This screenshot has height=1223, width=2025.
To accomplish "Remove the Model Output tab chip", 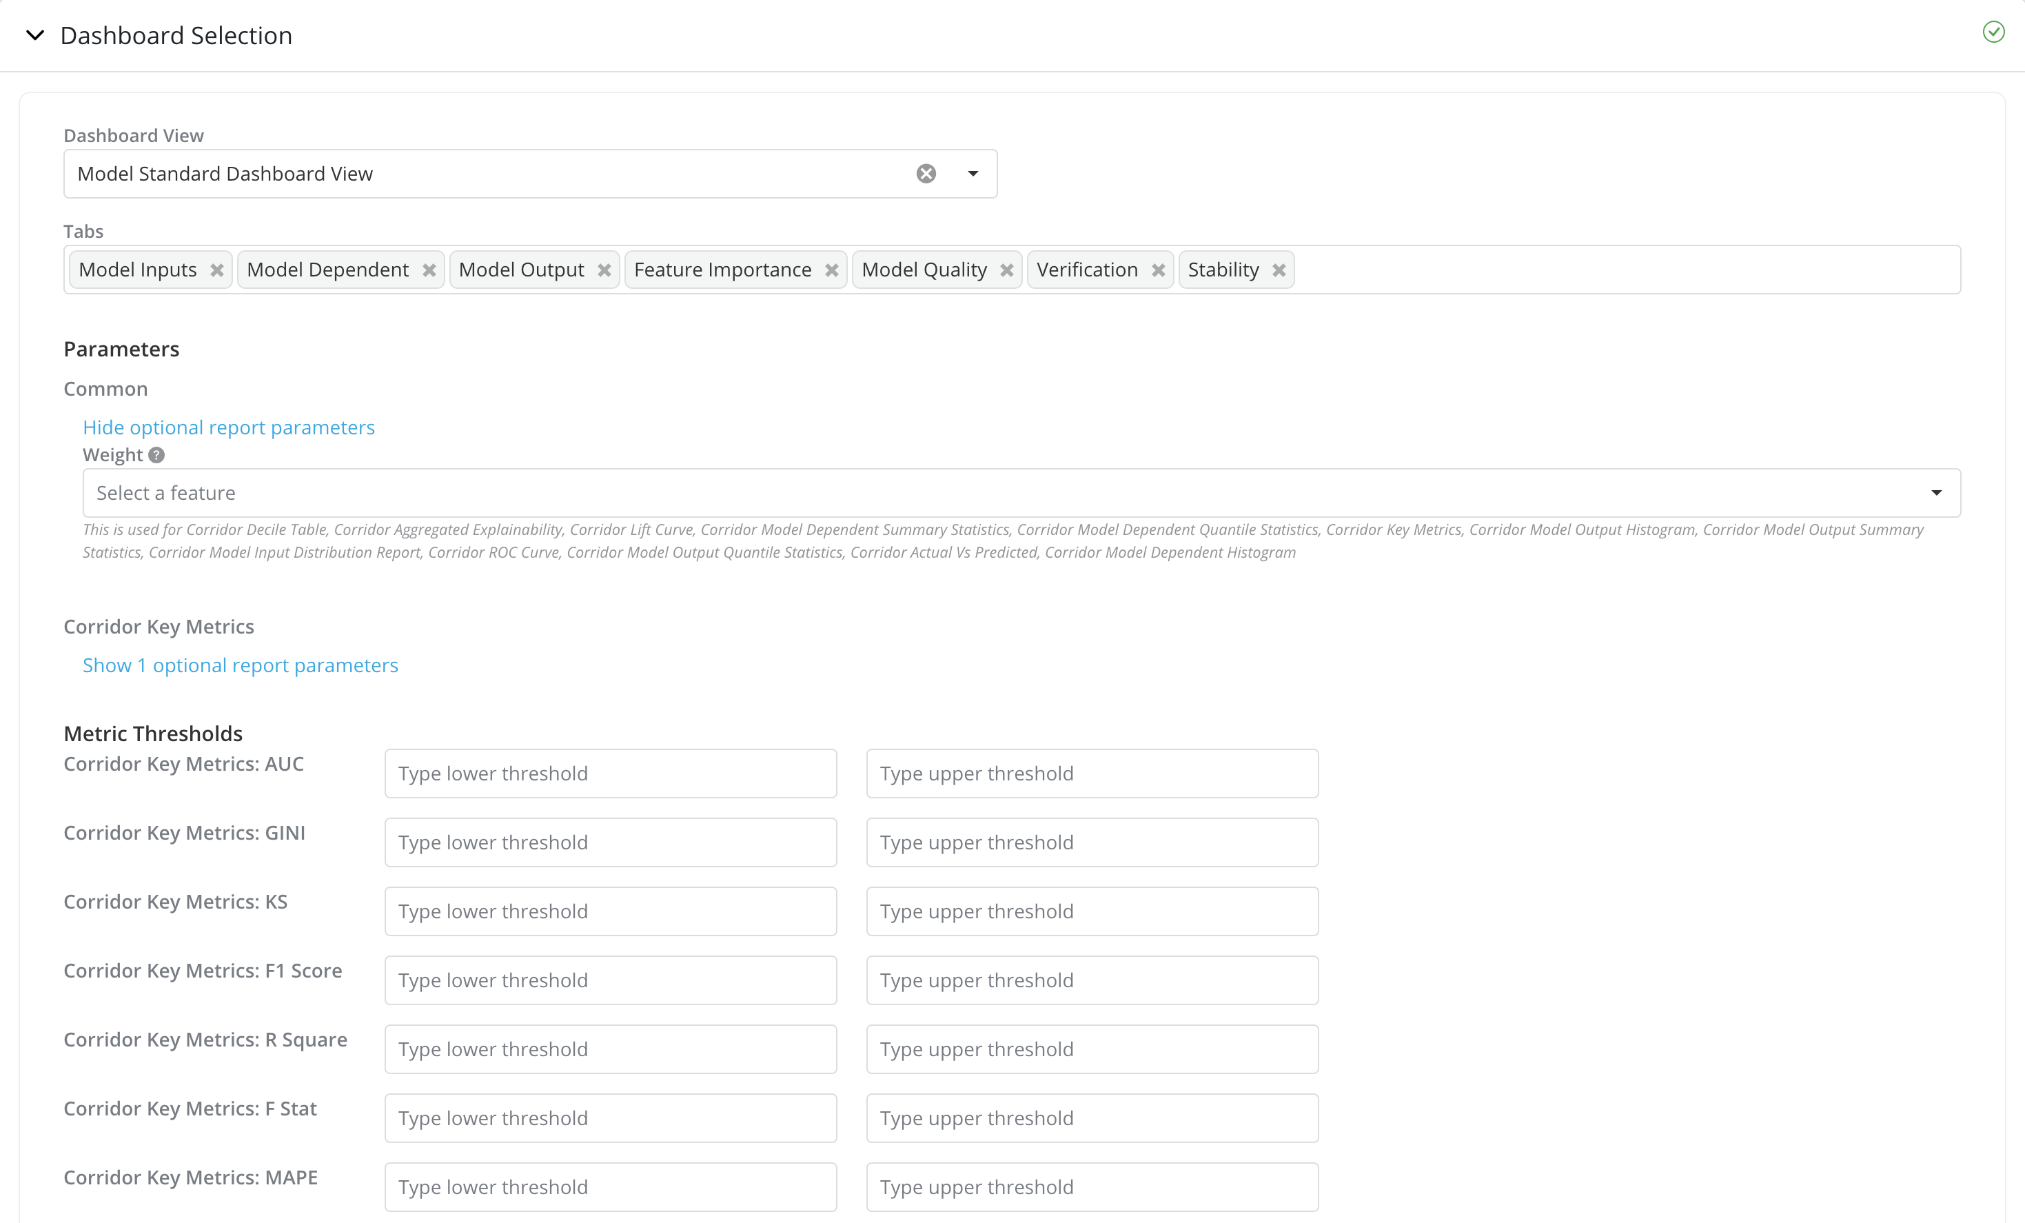I will 604,270.
